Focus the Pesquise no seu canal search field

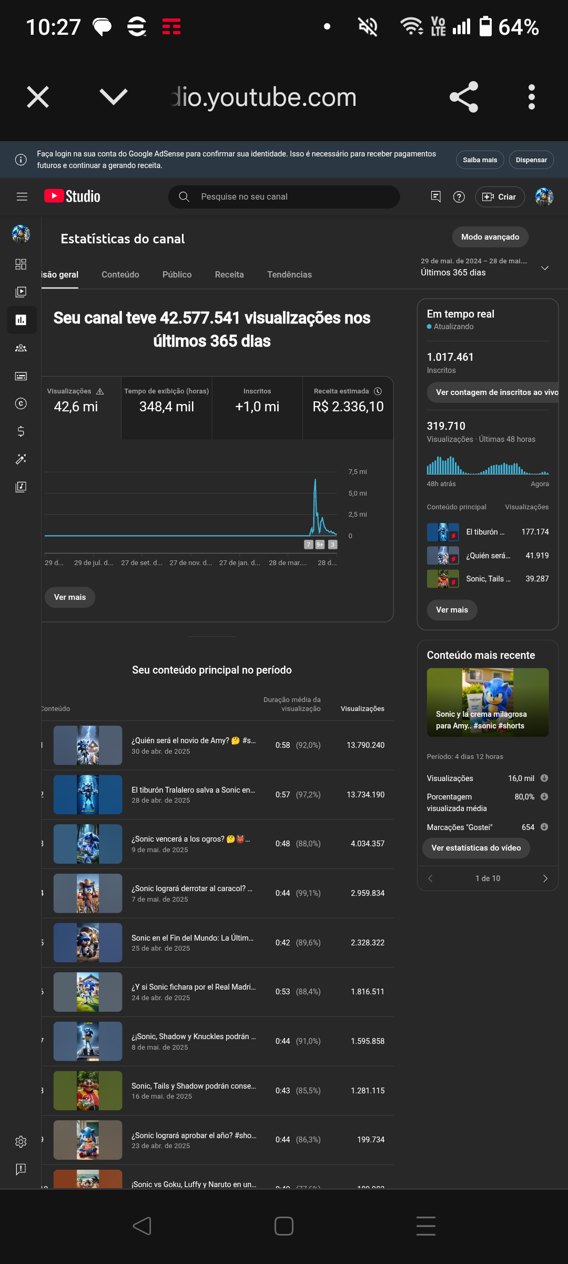(x=284, y=196)
